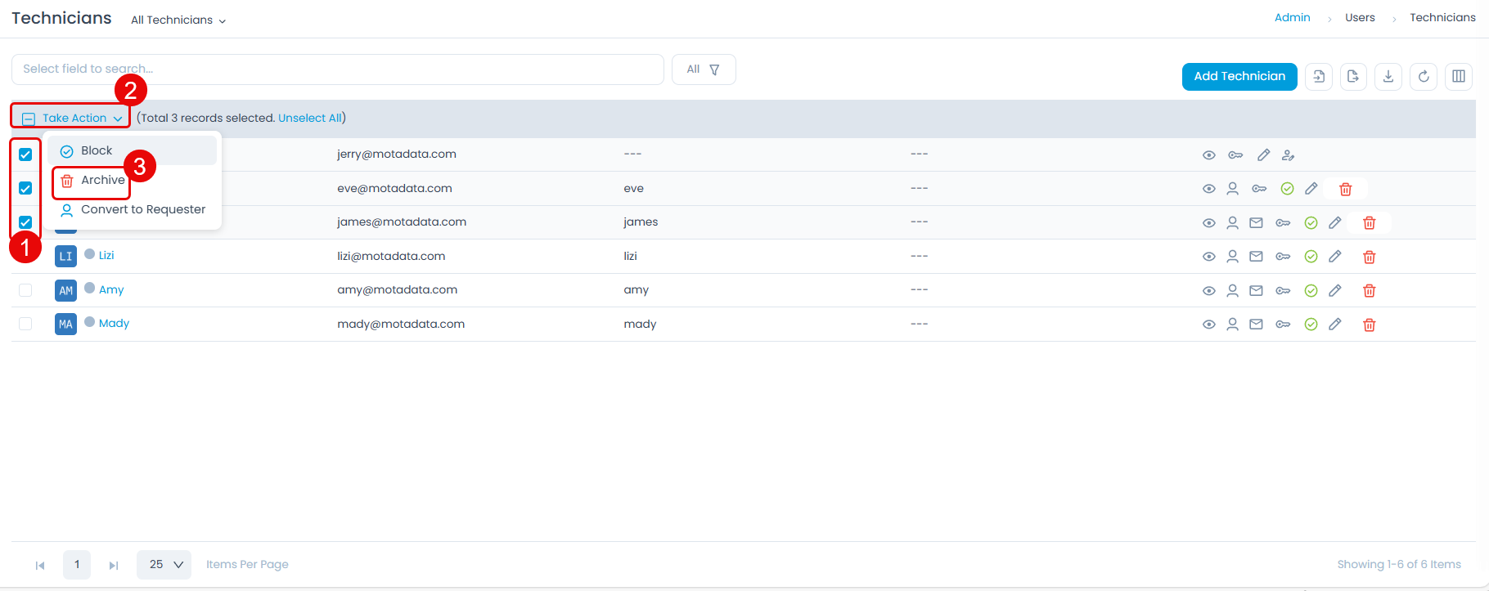
Task: View jerry's details with the eye icon
Action: tap(1208, 155)
